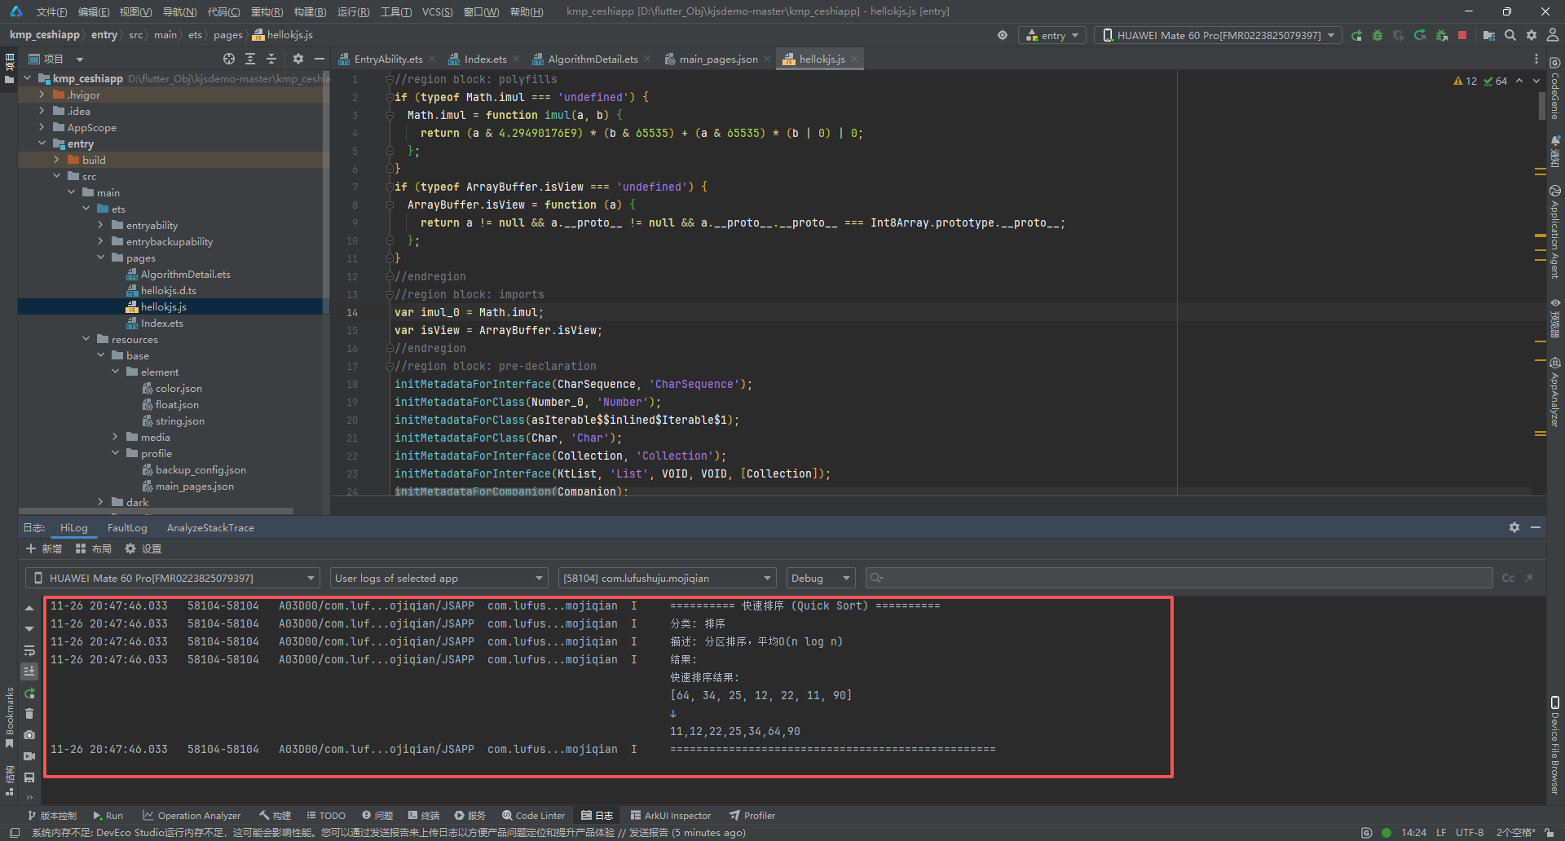Screen dimensions: 1565x841
Task: Open the user account profile icon
Action: [x=1553, y=35]
